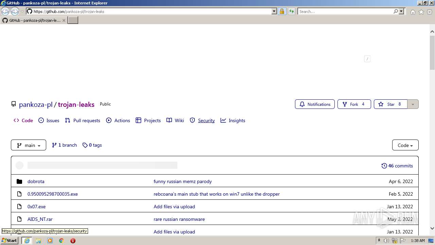Click the Notifications button
Screen dimensions: 435x245
coord(315,104)
